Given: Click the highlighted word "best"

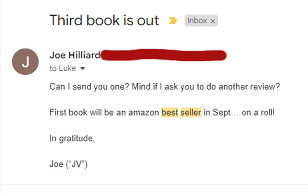Looking at the screenshot, I should pos(170,112).
